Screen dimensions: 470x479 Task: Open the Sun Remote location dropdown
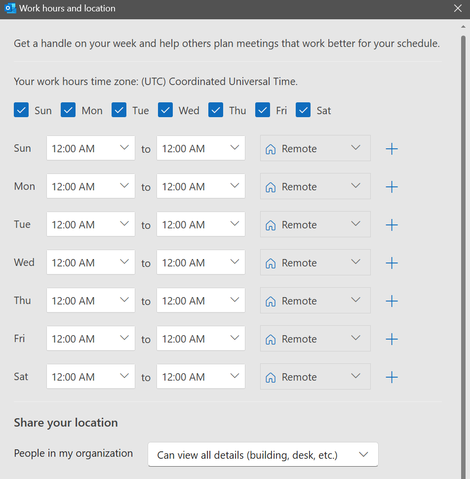[x=315, y=148]
